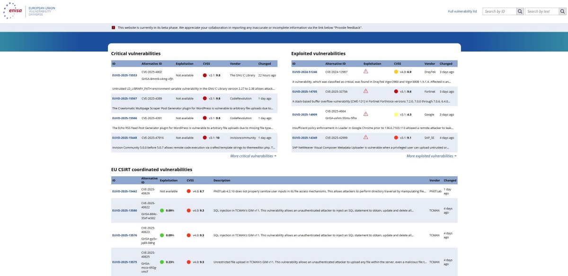Open vulnerability EUVD-2025-15566
This screenshot has height=276, width=568.
click(x=124, y=118)
